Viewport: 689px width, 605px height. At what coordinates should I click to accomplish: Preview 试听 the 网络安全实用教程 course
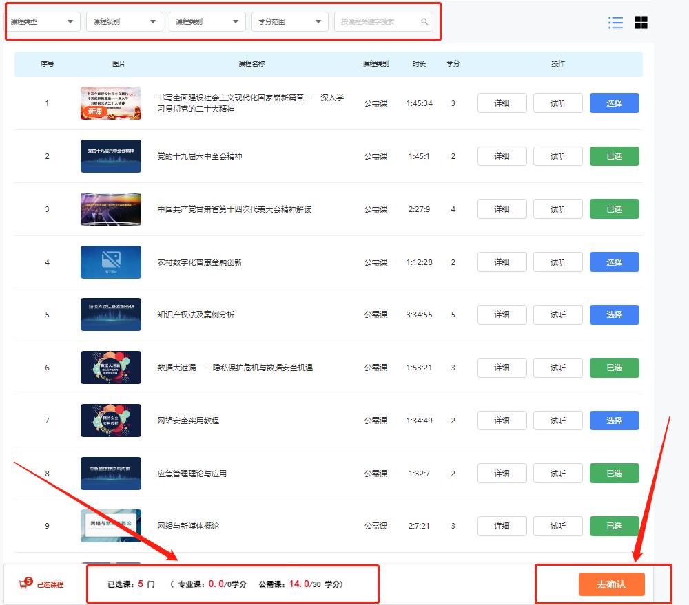pos(557,421)
